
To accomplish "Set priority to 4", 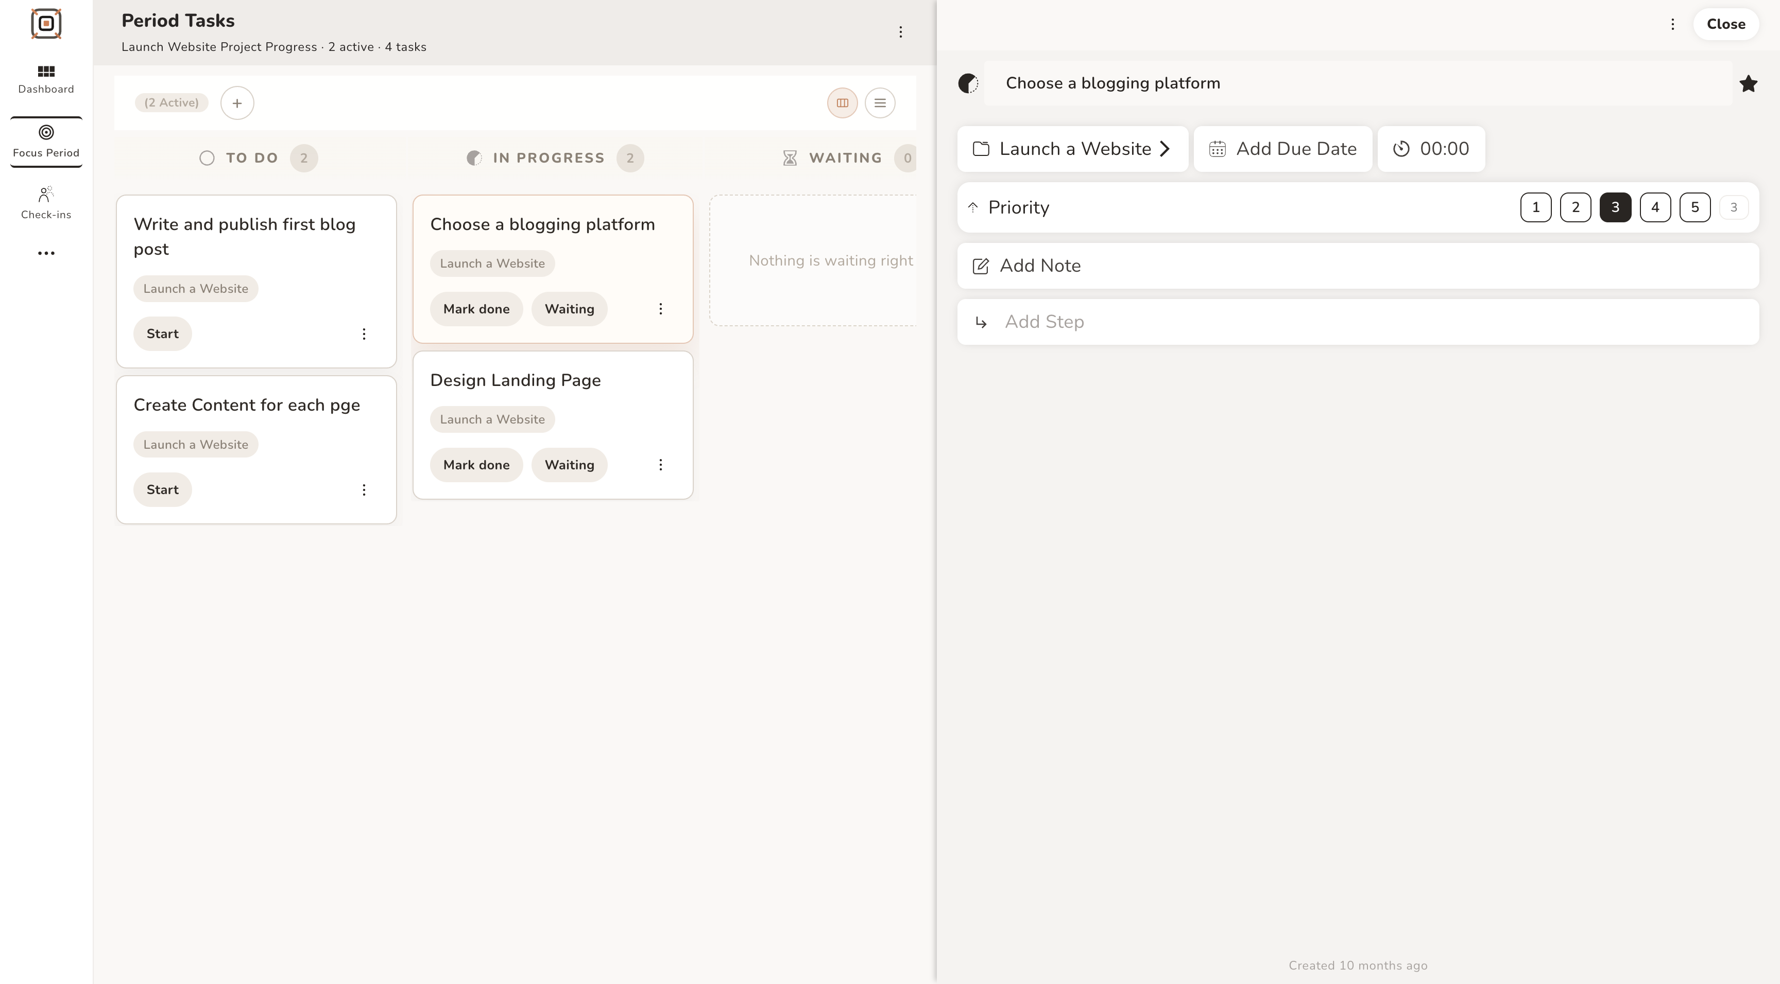I will click(x=1655, y=207).
